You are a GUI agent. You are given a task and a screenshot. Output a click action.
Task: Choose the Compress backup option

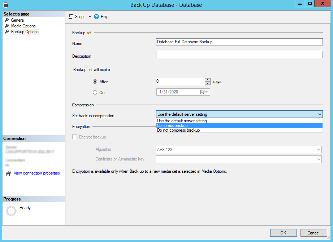(239, 126)
